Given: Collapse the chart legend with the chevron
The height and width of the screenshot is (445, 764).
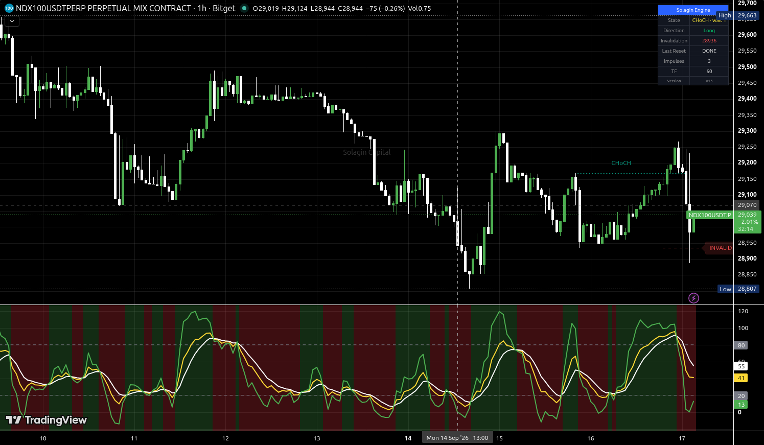Looking at the screenshot, I should [12, 21].
